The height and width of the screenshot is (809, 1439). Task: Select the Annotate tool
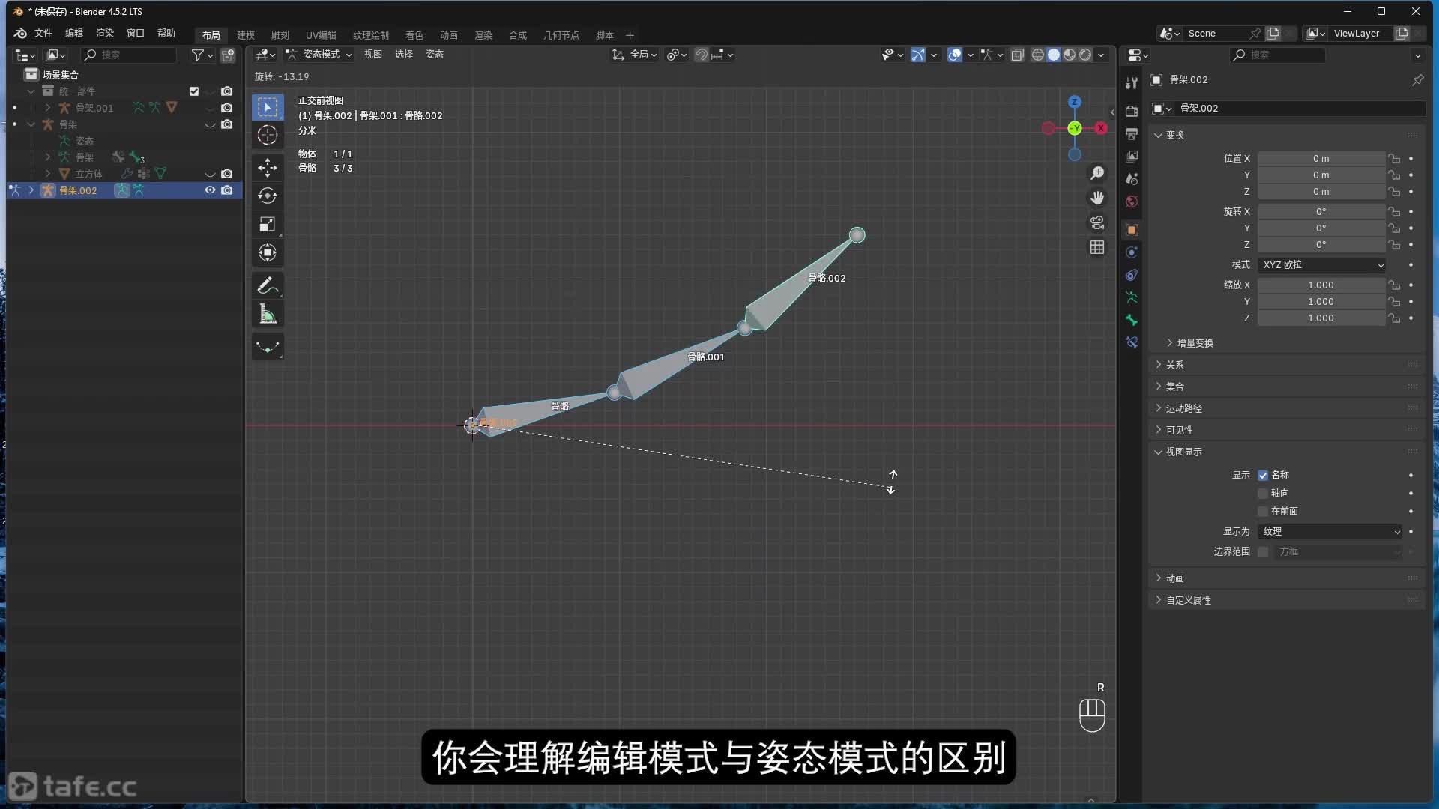point(268,285)
